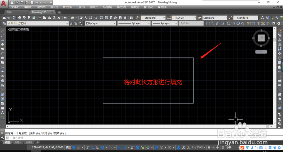Click the command line input field
Image resolution: width=283 pixels, height=152 pixels.
pyautogui.click(x=144, y=138)
